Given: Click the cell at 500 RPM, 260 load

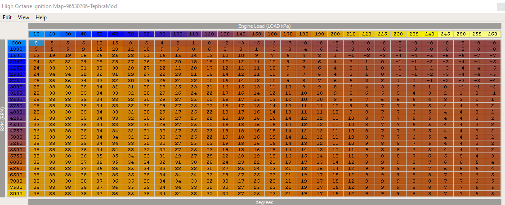Looking at the screenshot, I should pos(493,43).
